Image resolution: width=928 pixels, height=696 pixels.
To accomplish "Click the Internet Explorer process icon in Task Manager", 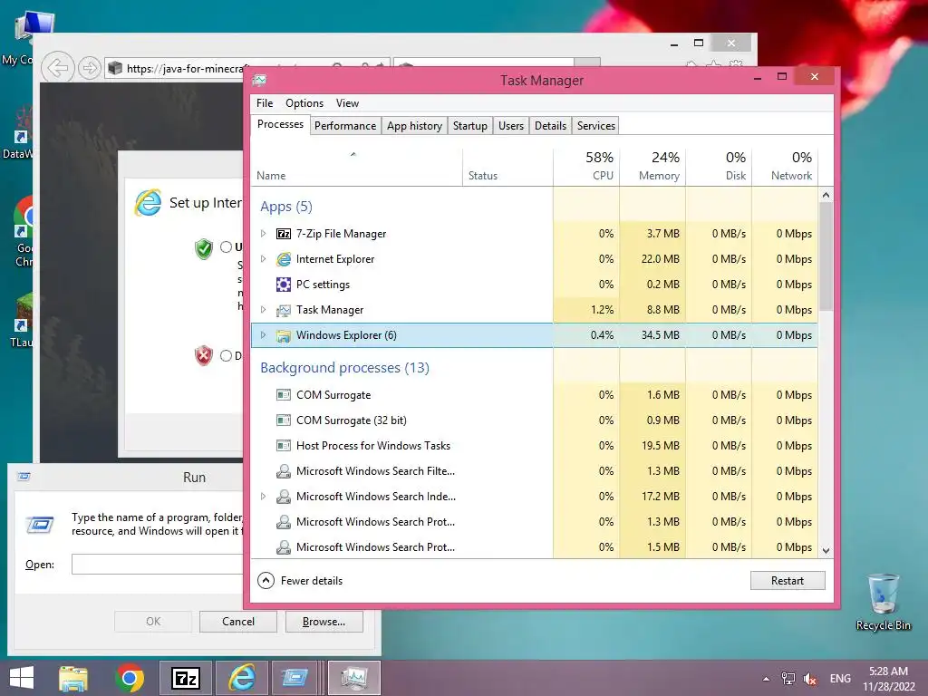I will pyautogui.click(x=284, y=259).
